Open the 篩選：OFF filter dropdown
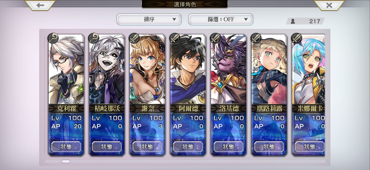 pyautogui.click(x=221, y=19)
